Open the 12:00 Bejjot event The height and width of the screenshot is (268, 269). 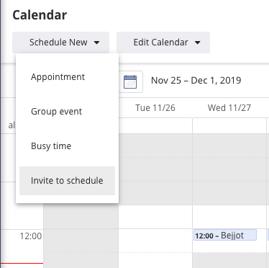point(225,235)
